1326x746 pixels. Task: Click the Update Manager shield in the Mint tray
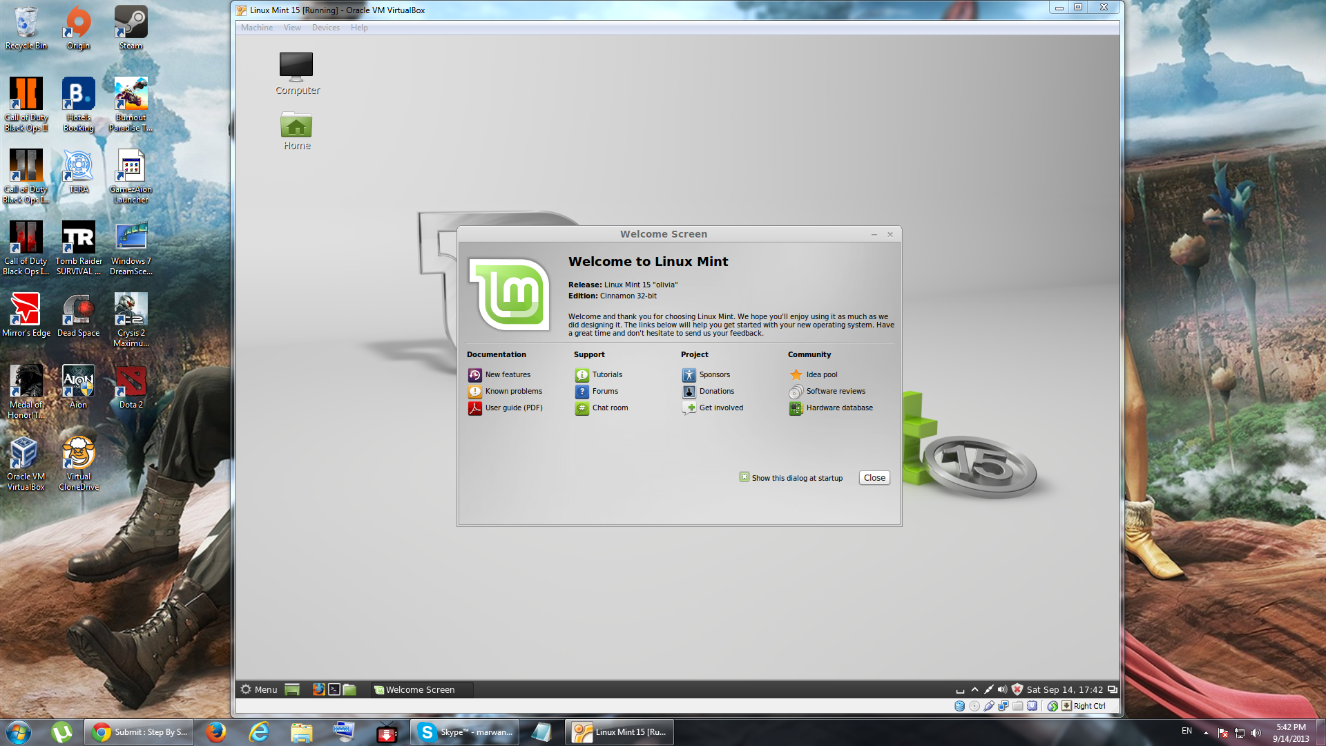[1017, 689]
